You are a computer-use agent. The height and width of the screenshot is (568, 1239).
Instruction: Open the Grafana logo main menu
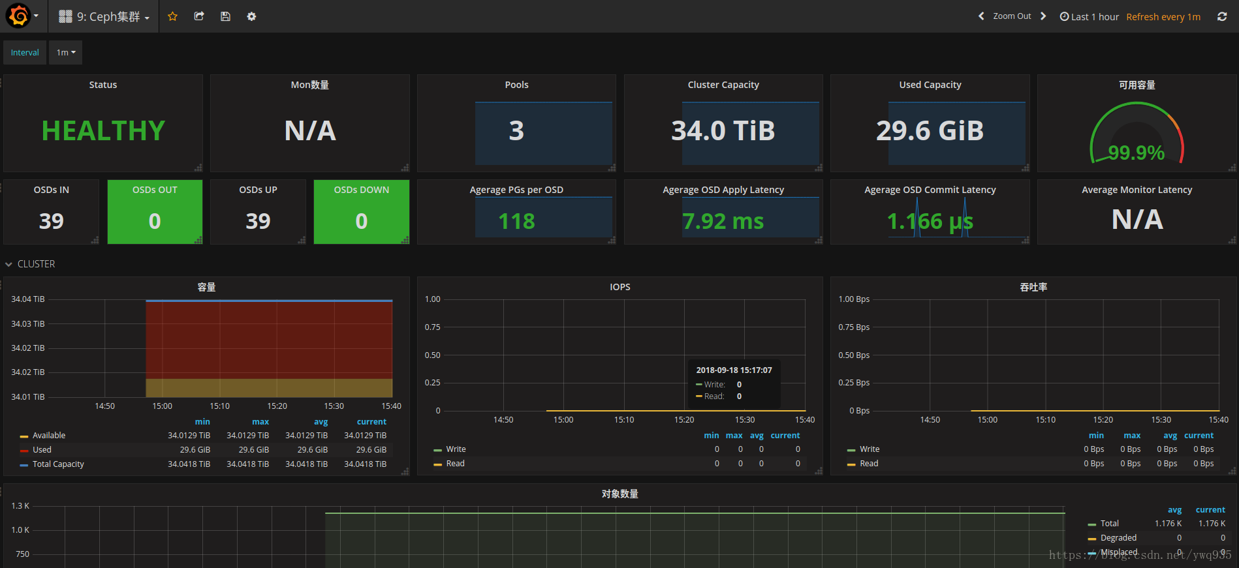point(22,16)
